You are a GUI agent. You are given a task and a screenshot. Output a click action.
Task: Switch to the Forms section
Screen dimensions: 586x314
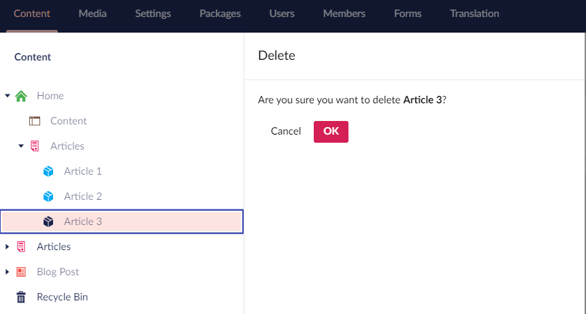408,14
